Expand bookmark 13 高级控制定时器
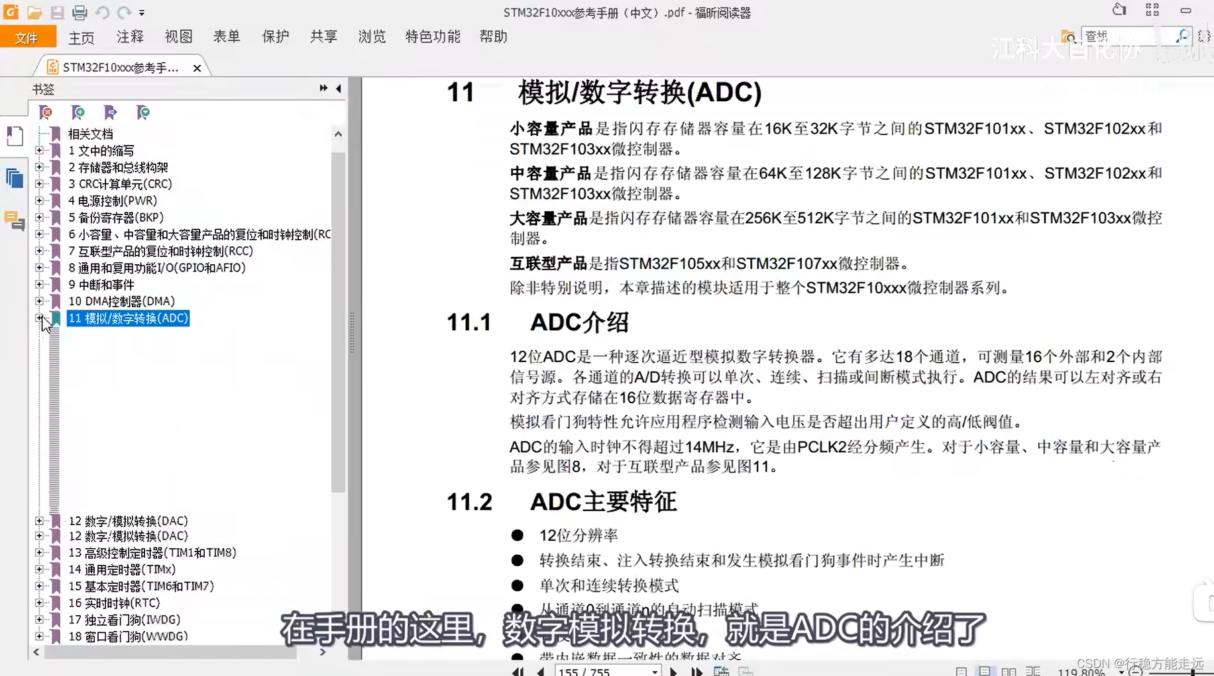1214x676 pixels. click(40, 552)
